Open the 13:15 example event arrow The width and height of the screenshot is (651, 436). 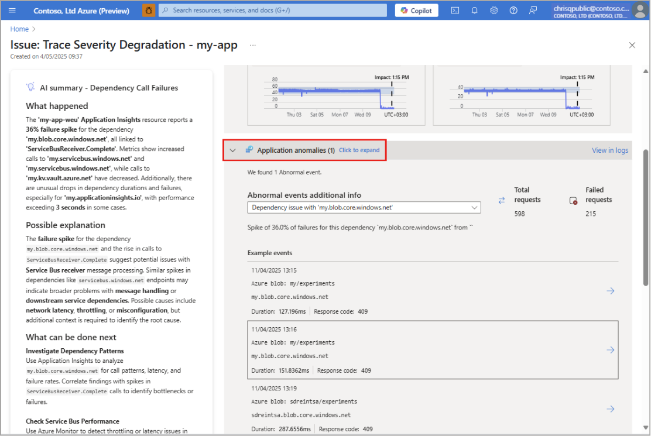[610, 291]
